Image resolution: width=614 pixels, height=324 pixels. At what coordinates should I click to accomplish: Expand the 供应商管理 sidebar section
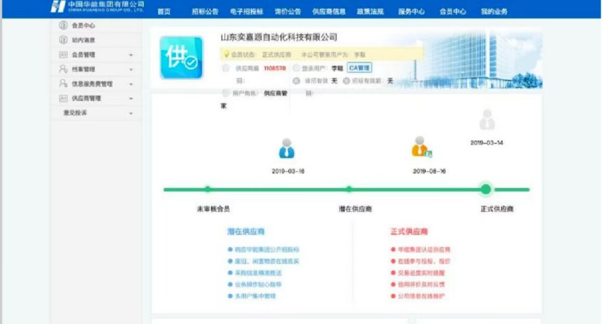pyautogui.click(x=131, y=99)
